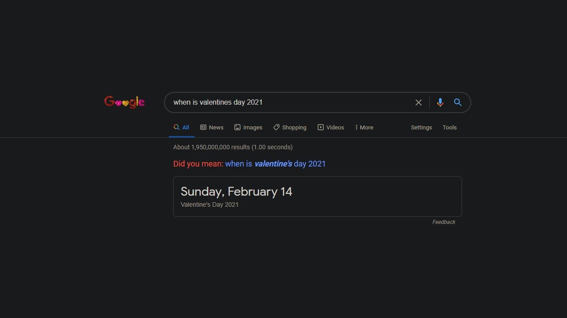Click the Feedback link below answer box

(x=444, y=222)
